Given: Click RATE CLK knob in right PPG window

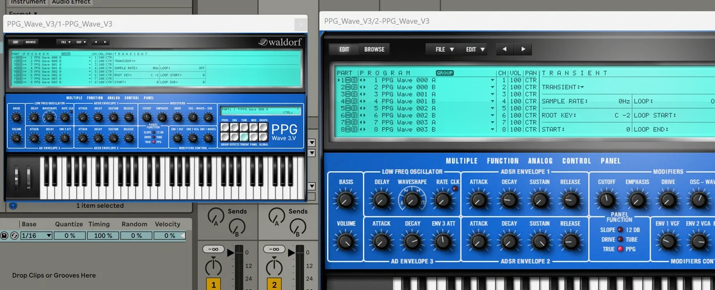Looking at the screenshot, I should point(442,201).
